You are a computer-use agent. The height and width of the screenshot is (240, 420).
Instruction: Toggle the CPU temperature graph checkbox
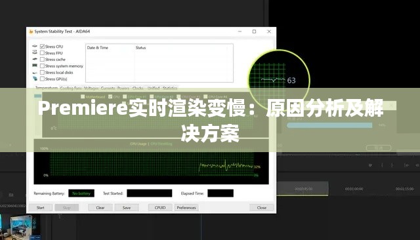tap(110, 96)
